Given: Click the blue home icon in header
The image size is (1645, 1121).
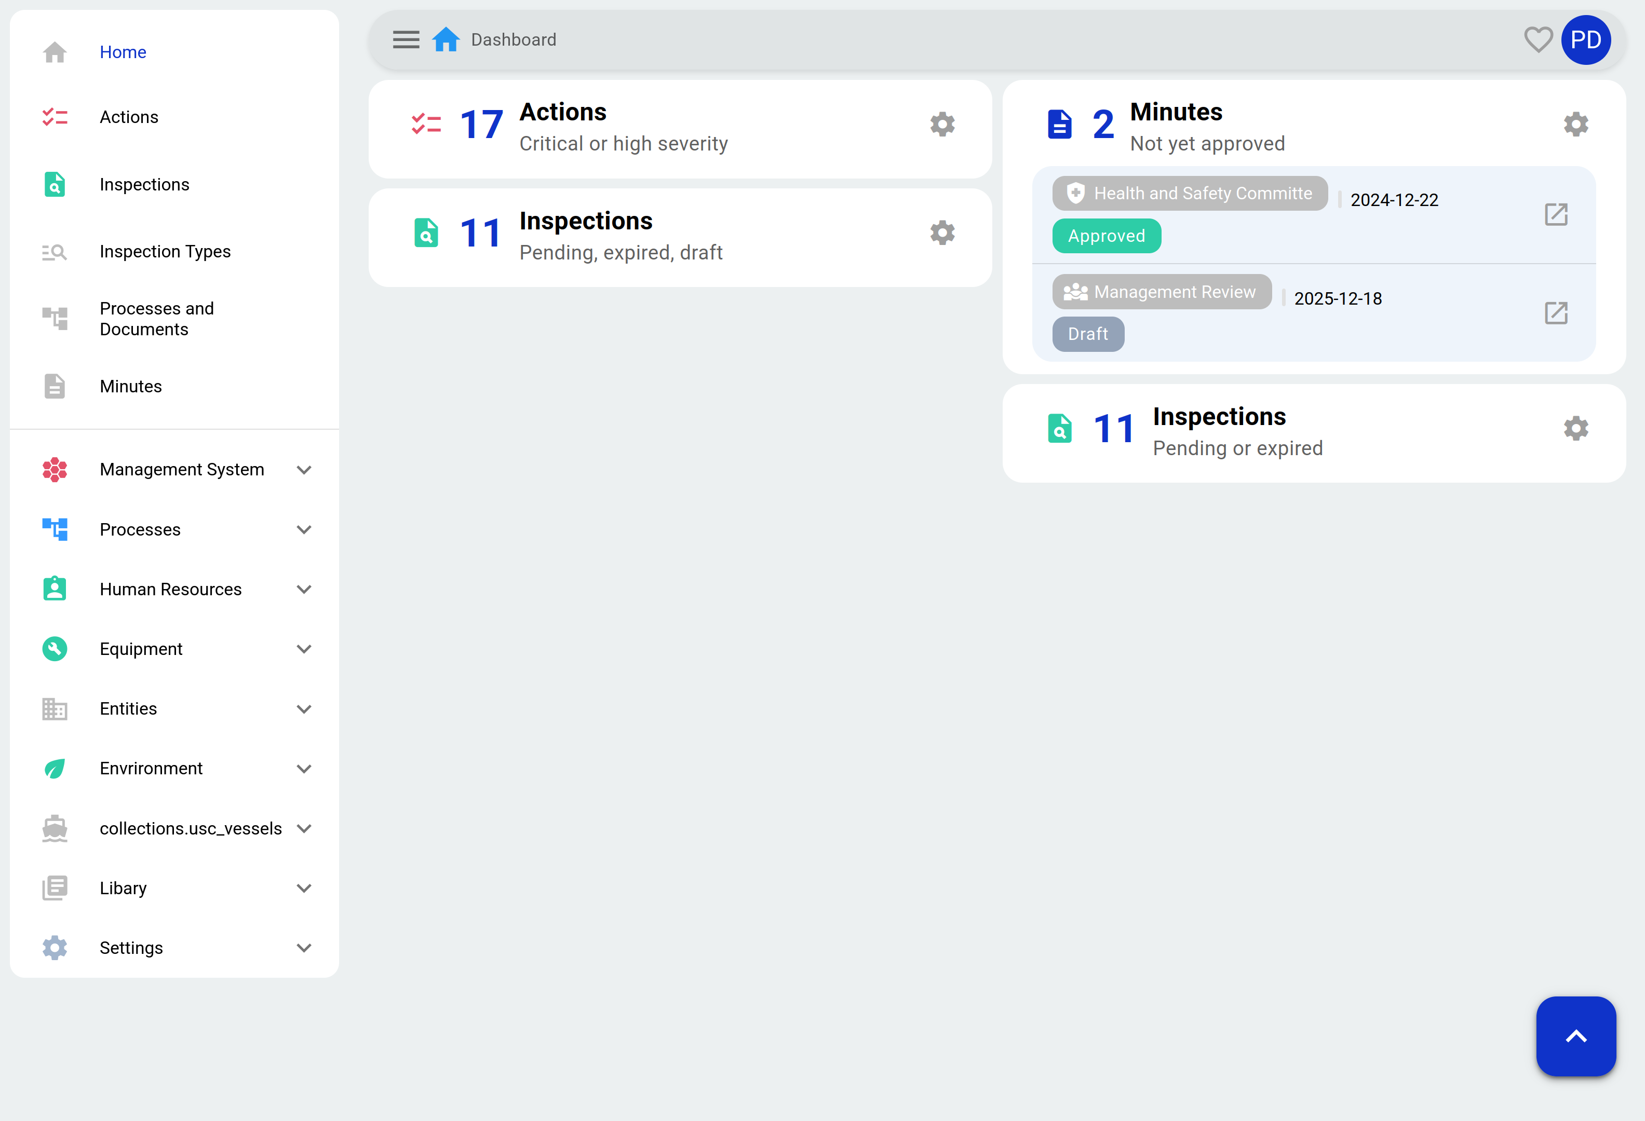Looking at the screenshot, I should 446,39.
